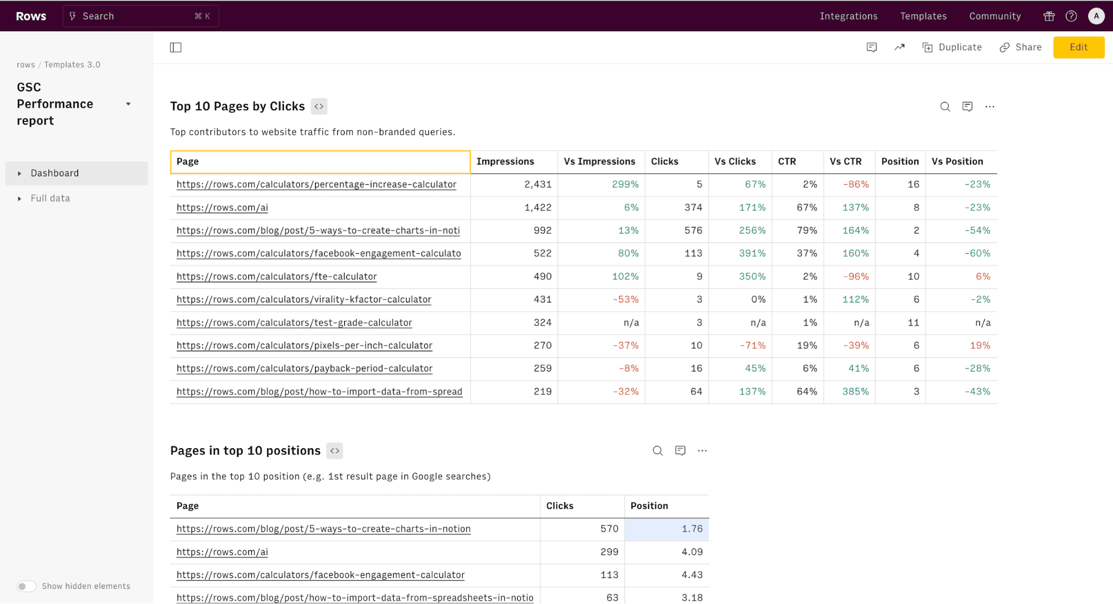Click the chart/analytics icon in toolbar
Image resolution: width=1113 pixels, height=604 pixels.
[900, 47]
